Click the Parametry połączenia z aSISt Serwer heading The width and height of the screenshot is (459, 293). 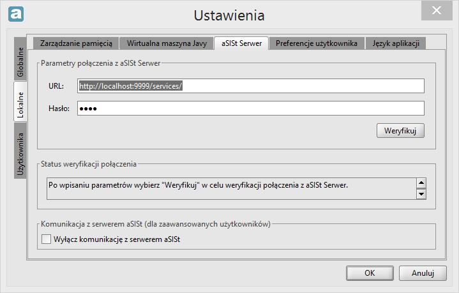tap(101, 63)
